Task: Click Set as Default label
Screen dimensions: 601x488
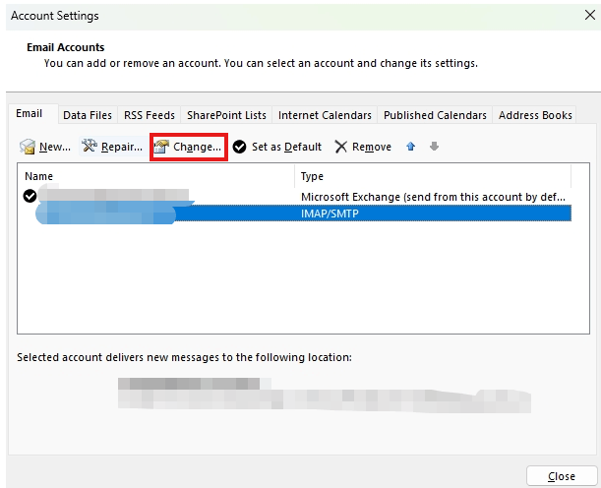Action: point(286,147)
